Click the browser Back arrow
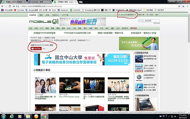 (2, 6)
